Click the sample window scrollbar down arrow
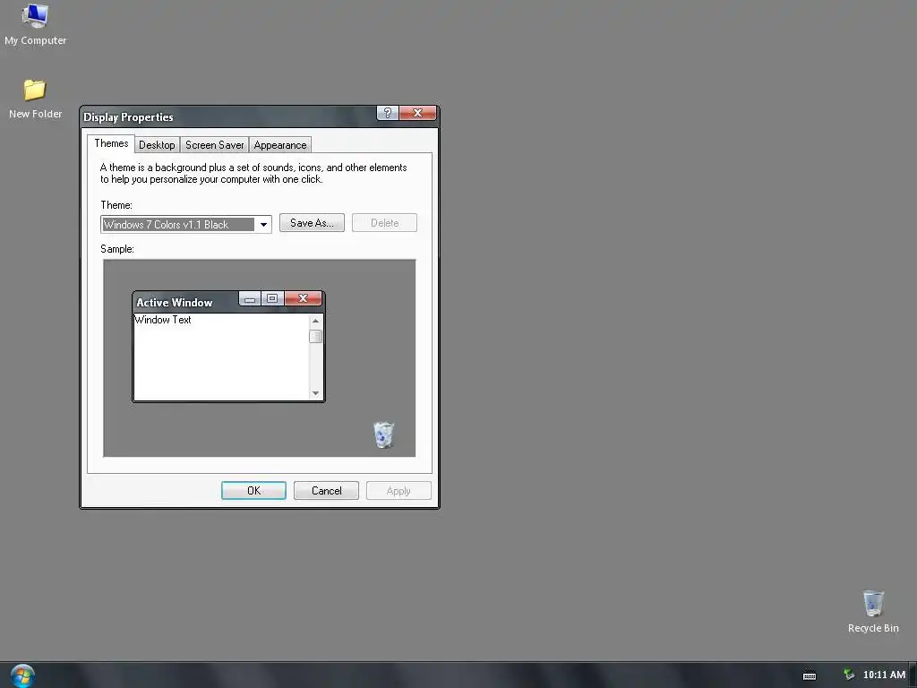Viewport: 917px width, 688px height. (316, 393)
